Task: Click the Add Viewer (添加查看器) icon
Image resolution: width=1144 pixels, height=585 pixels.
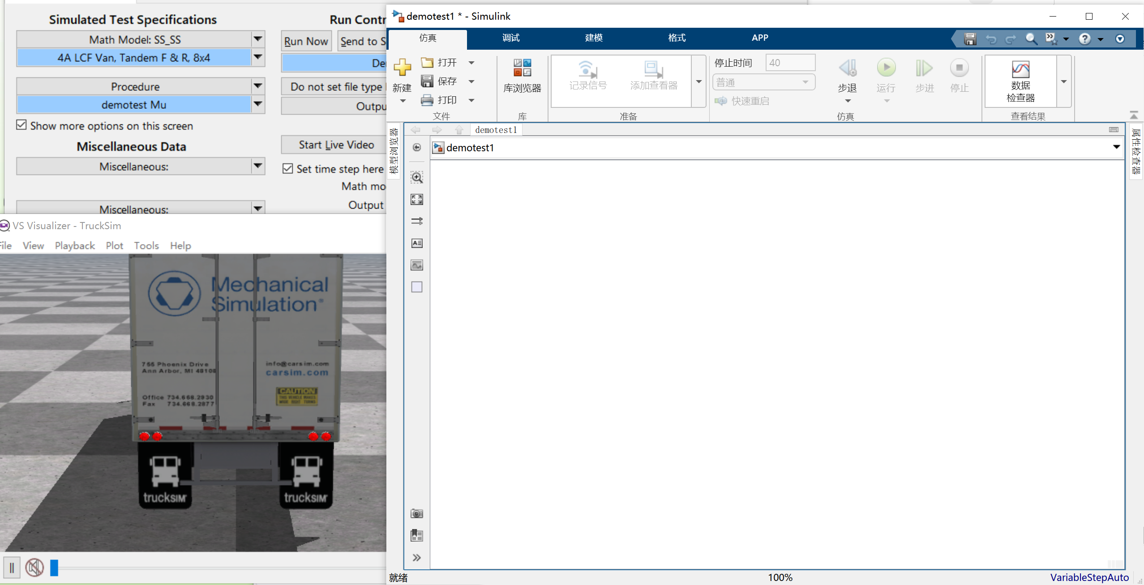Action: [x=654, y=75]
